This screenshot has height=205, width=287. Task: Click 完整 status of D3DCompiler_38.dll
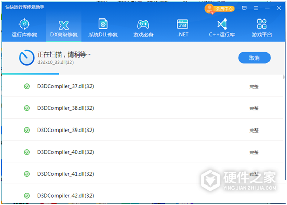point(254,108)
